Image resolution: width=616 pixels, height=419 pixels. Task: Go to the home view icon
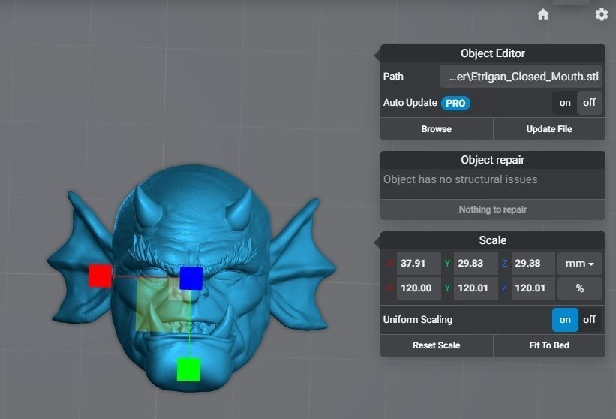pos(543,14)
